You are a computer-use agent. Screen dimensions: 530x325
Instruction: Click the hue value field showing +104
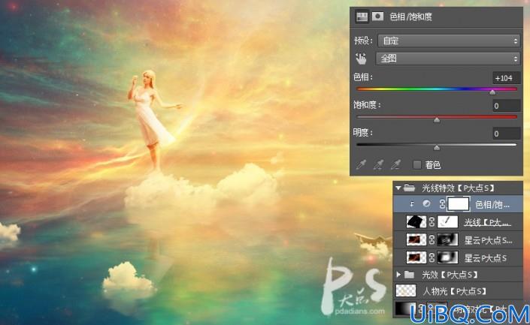(506, 78)
